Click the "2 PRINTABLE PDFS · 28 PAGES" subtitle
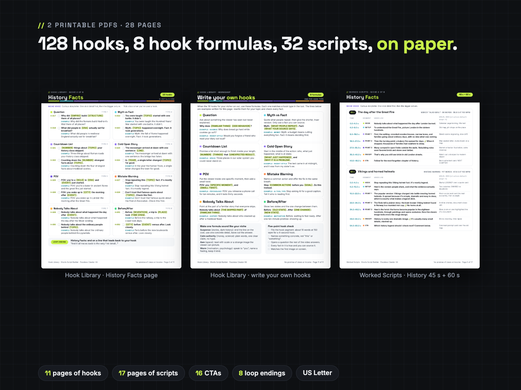521x390 pixels. click(104, 25)
